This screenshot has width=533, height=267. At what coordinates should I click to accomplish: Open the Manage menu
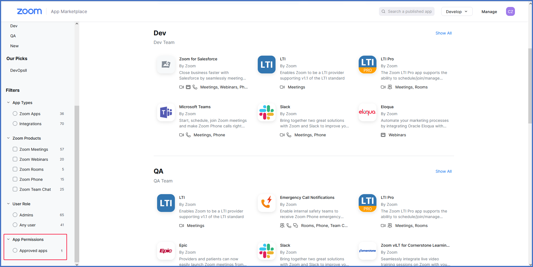point(489,12)
